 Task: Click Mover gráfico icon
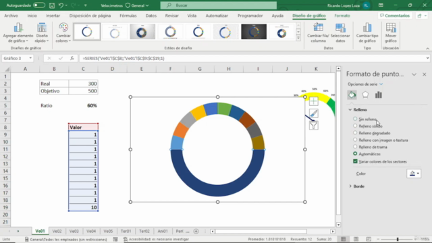pos(391,28)
